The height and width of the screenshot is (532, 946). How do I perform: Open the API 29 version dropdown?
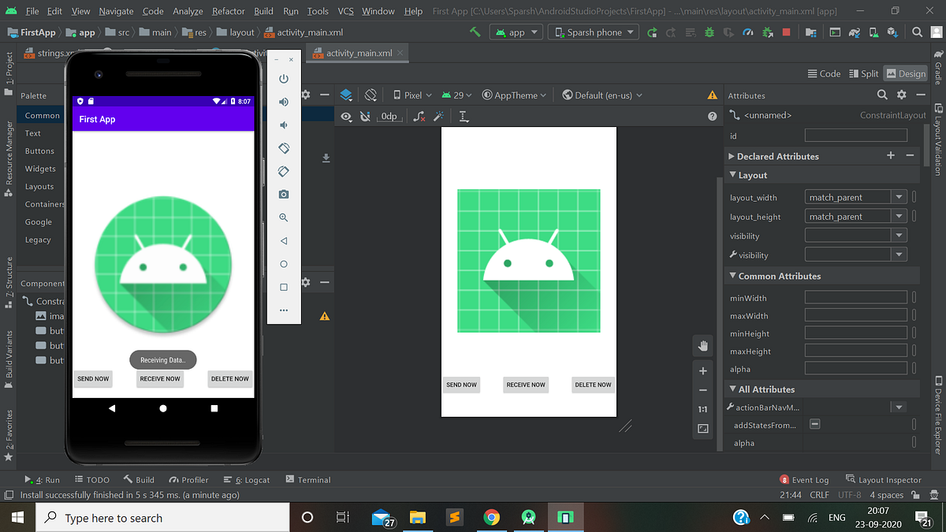coord(456,94)
